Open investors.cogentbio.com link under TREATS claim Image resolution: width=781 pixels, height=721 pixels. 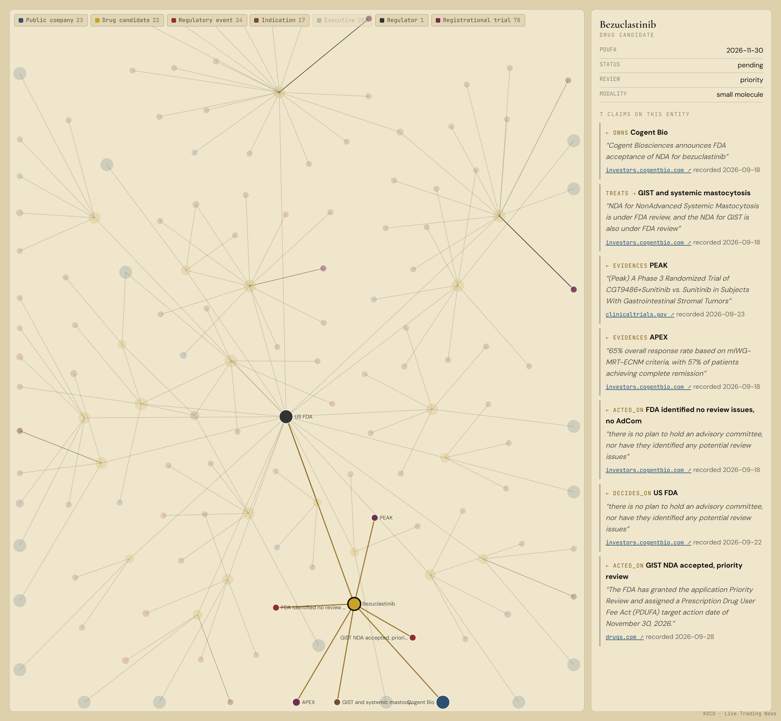pyautogui.click(x=648, y=243)
